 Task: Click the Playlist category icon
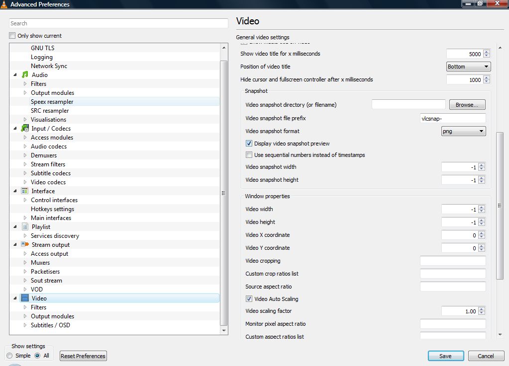coord(25,227)
